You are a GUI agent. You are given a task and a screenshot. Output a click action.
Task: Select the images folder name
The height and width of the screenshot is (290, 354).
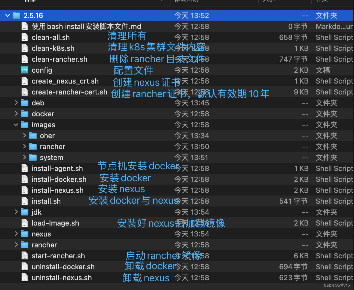(x=43, y=125)
